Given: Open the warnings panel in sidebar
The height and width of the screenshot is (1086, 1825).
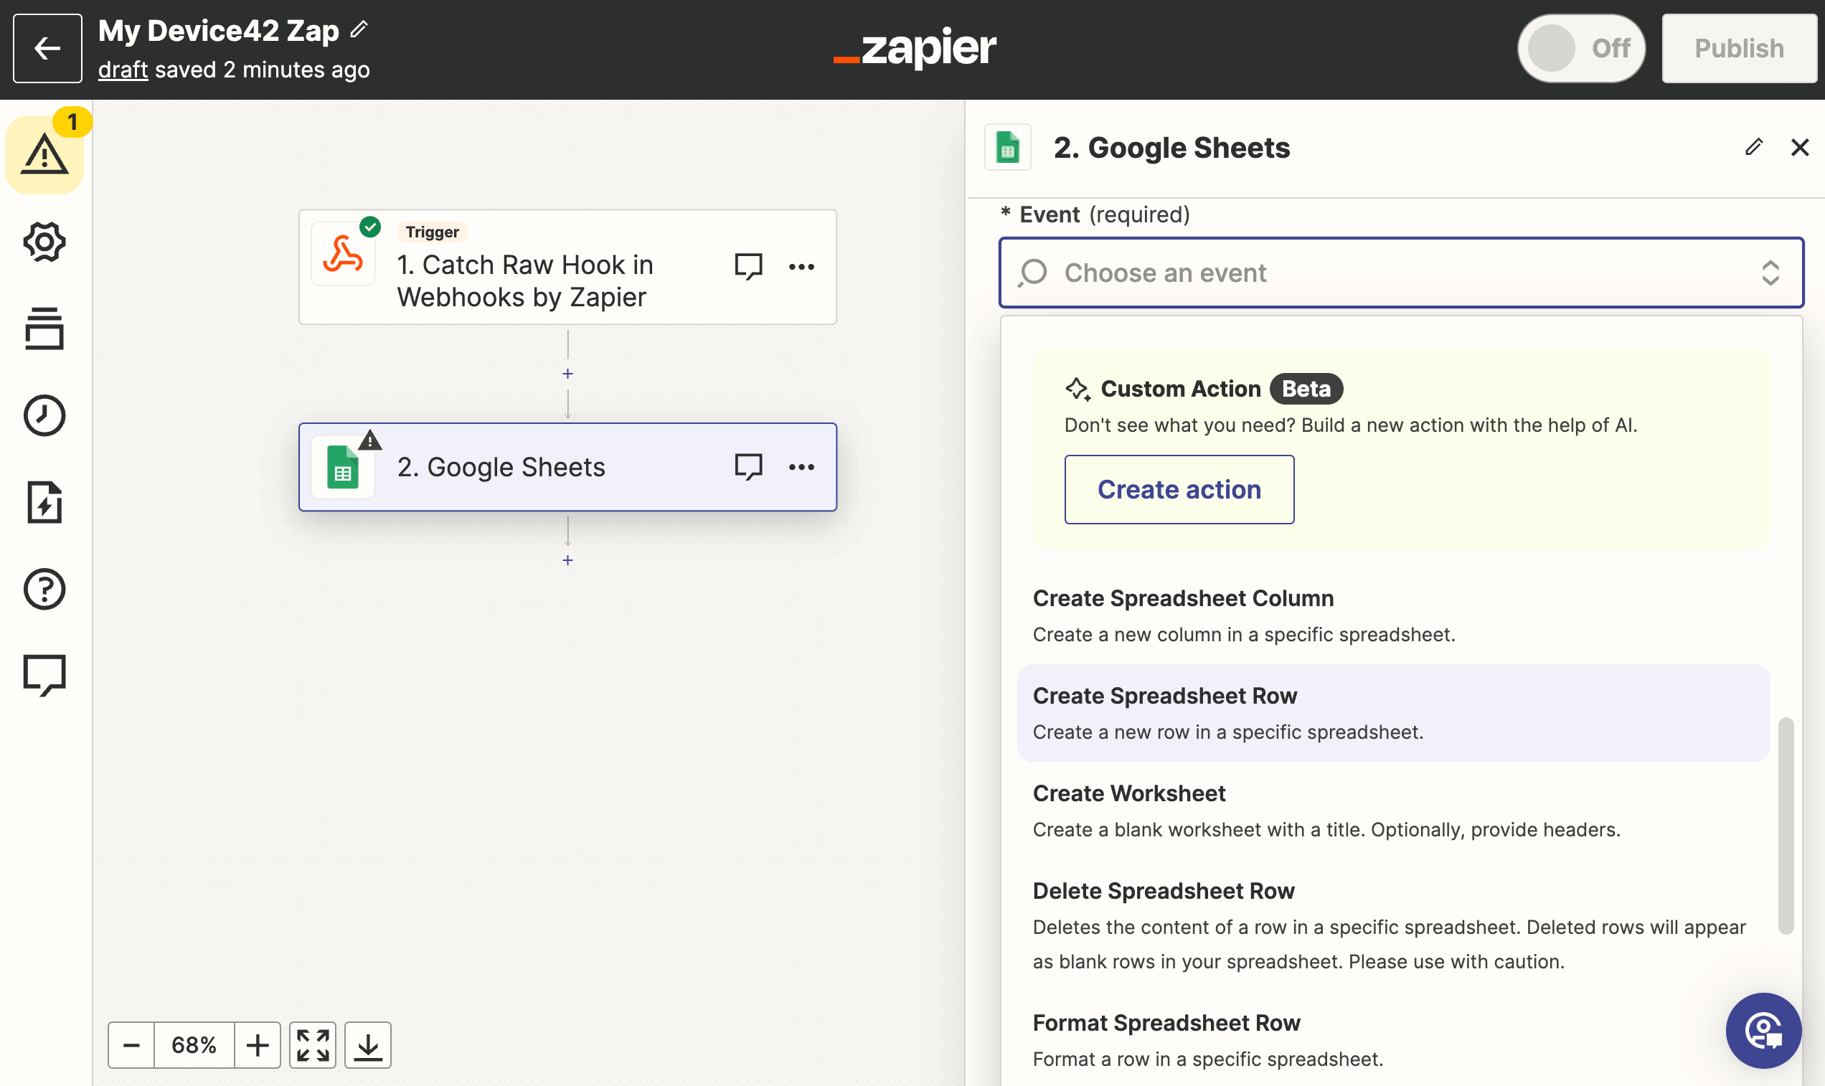Looking at the screenshot, I should tap(44, 154).
